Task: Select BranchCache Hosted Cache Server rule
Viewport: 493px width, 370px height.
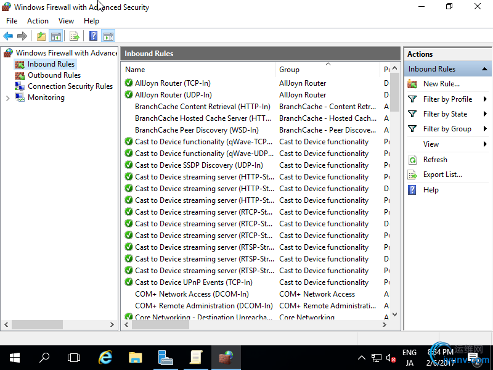Action: 203,118
